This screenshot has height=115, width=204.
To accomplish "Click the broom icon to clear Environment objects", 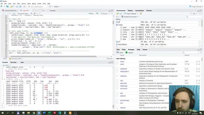I will click(141, 13).
